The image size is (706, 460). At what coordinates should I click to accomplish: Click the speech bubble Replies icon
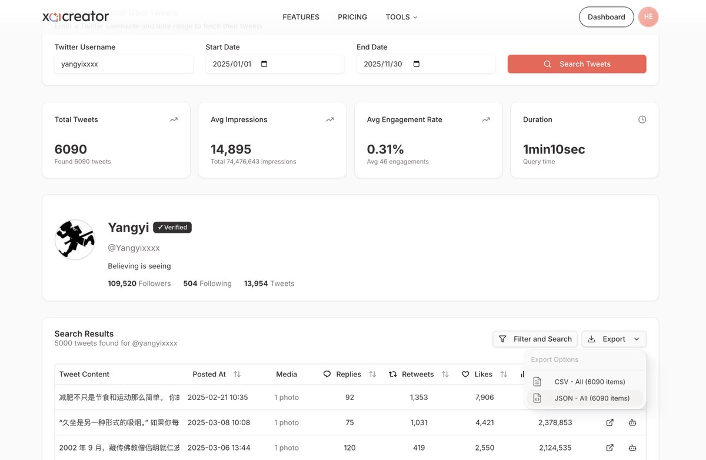tap(327, 374)
